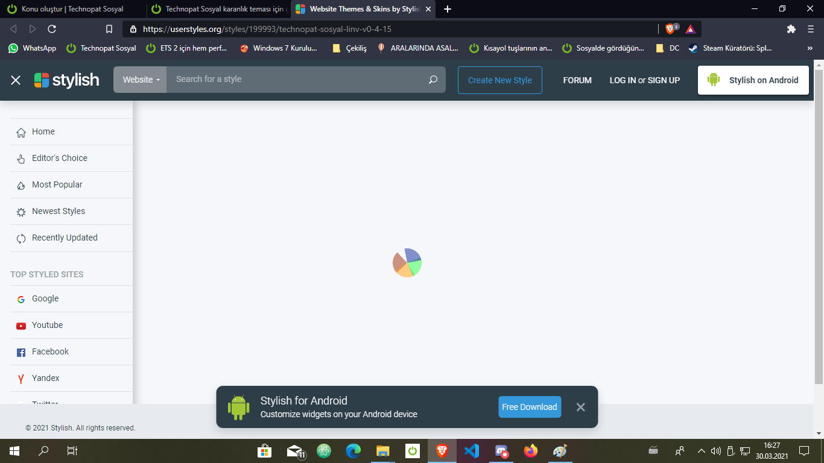The image size is (824, 463).
Task: Go forward to next page
Action: 33,29
